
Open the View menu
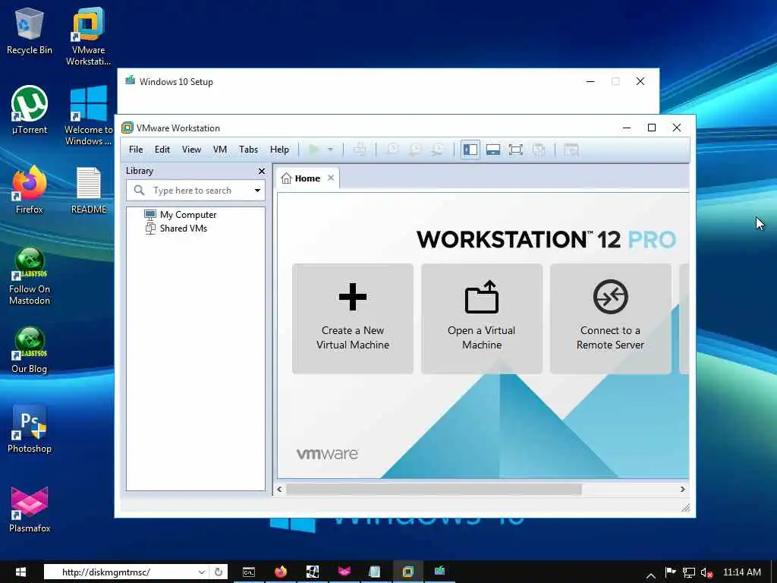point(191,150)
